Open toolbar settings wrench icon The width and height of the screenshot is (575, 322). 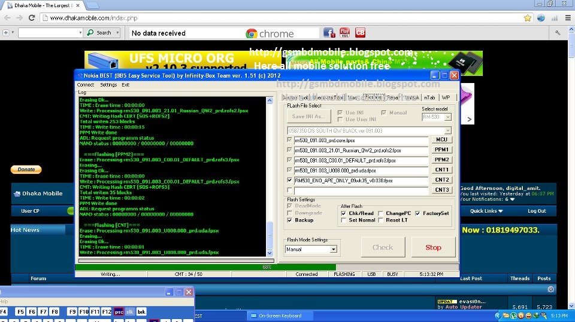pyautogui.click(x=558, y=33)
